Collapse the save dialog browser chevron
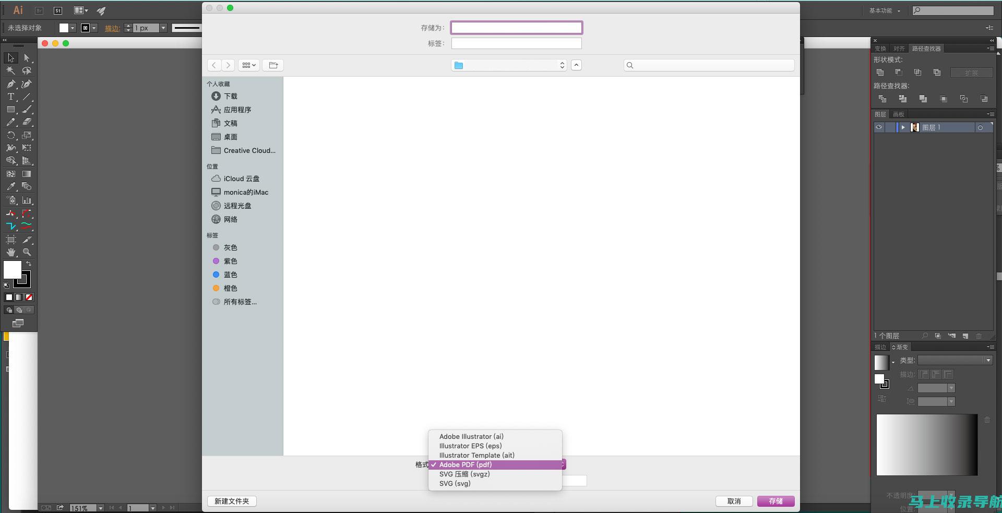Screen dimensions: 1002x513 click(576, 65)
